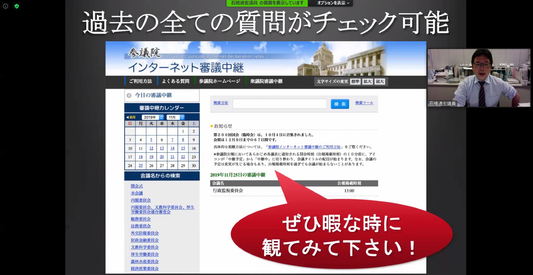Click the 参議院 インターネット審議中継 header logo

point(186,61)
